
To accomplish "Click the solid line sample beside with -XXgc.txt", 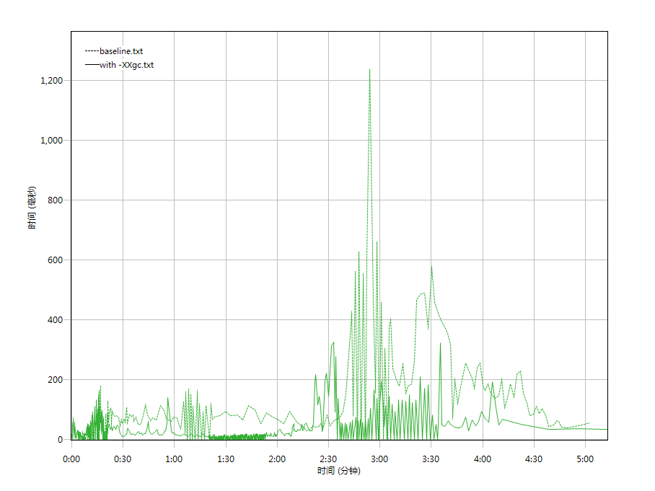I will (92, 65).
